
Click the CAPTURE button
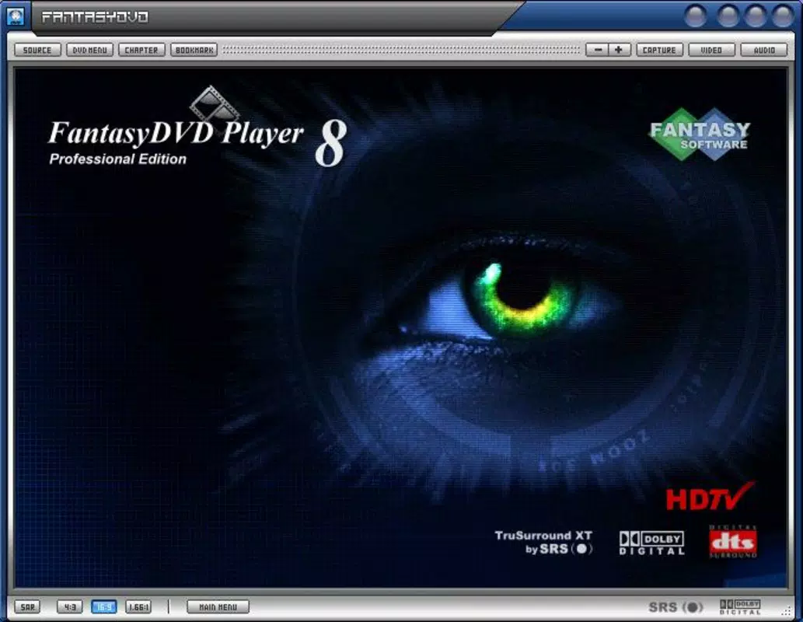(660, 51)
